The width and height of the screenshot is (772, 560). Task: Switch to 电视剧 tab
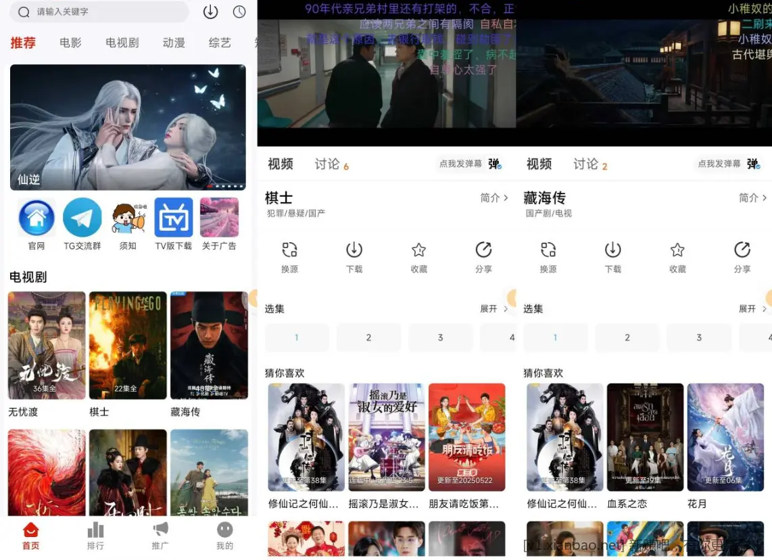pos(122,43)
